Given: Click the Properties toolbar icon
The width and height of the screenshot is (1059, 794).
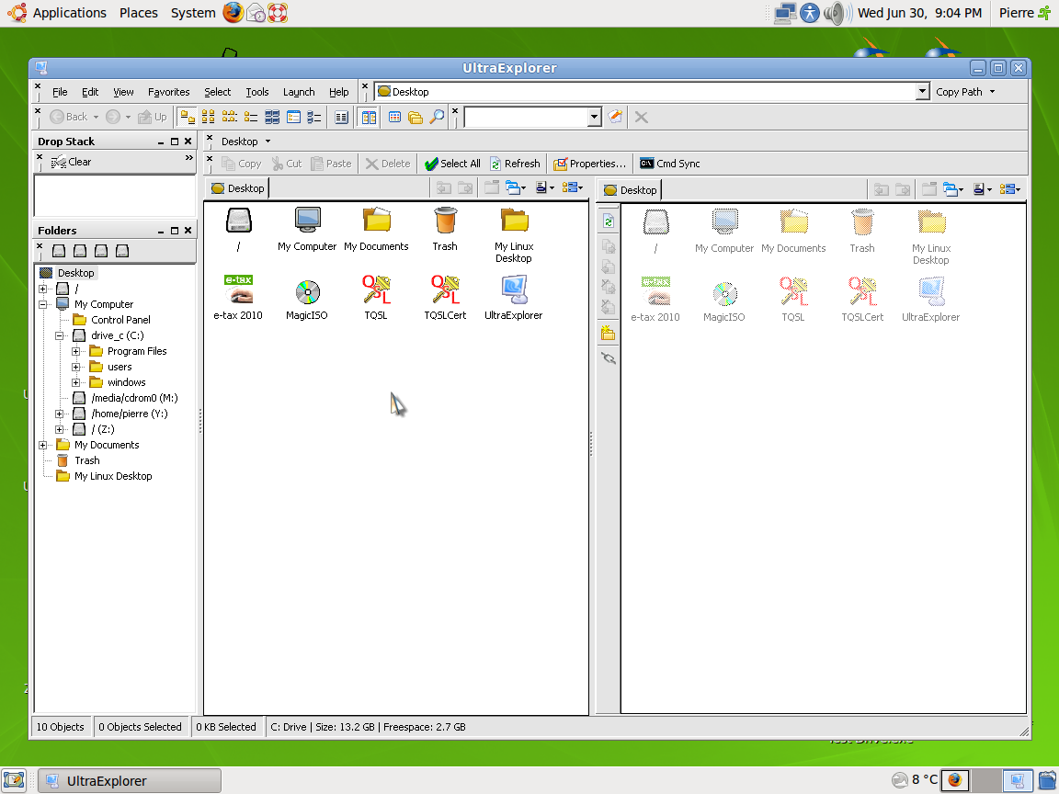Looking at the screenshot, I should coord(589,164).
